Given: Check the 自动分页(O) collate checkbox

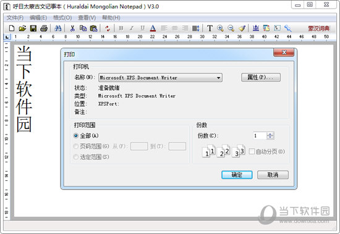Looking at the screenshot, I should tap(252, 151).
